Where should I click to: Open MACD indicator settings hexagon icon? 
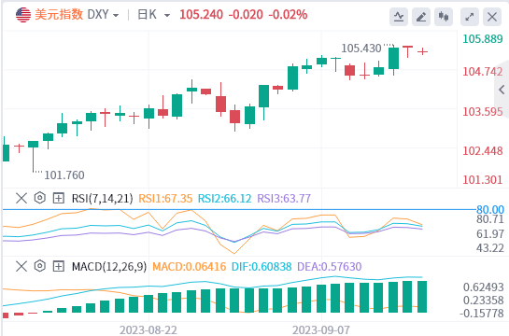point(39,266)
